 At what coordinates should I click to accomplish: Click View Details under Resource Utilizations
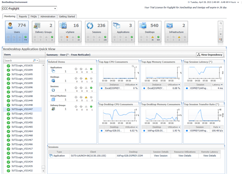185,156
